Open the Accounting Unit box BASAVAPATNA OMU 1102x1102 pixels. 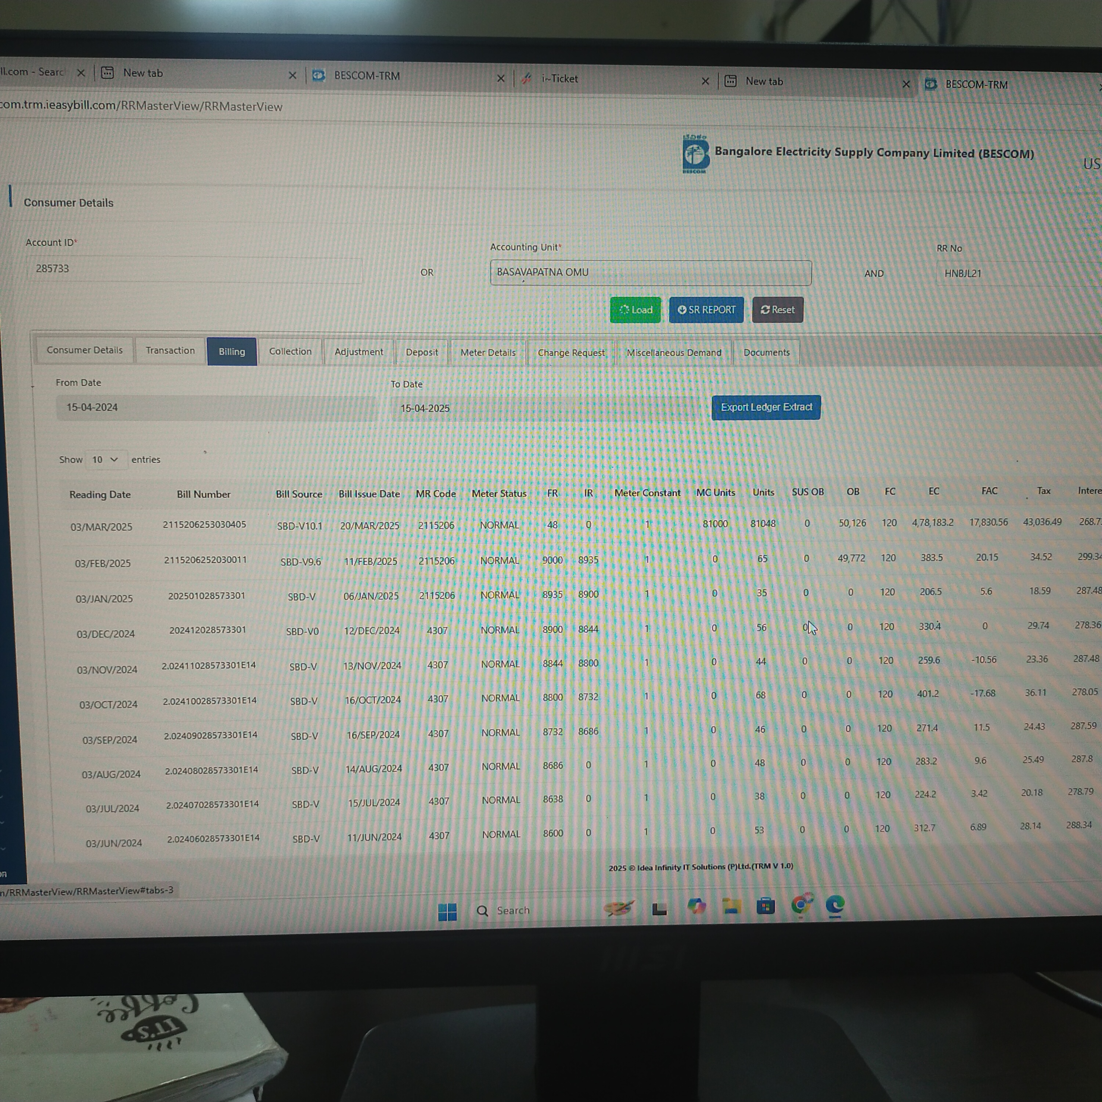(x=651, y=273)
